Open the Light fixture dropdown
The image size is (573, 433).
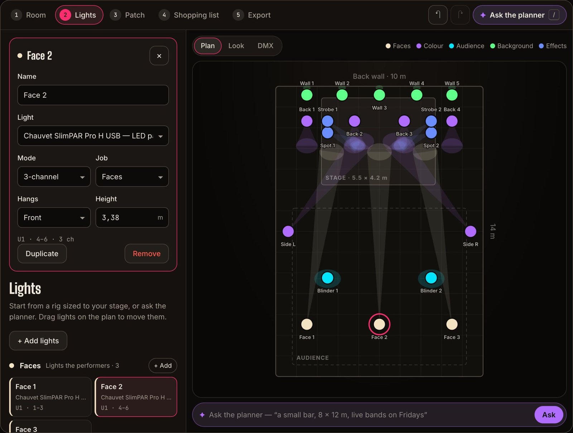coord(93,136)
